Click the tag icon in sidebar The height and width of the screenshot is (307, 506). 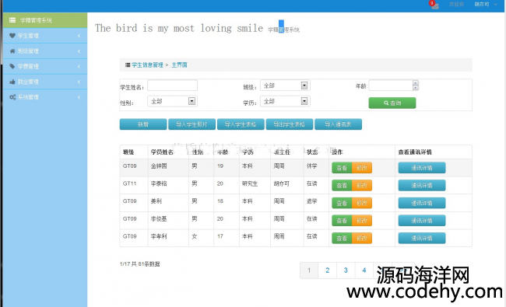coord(12,66)
